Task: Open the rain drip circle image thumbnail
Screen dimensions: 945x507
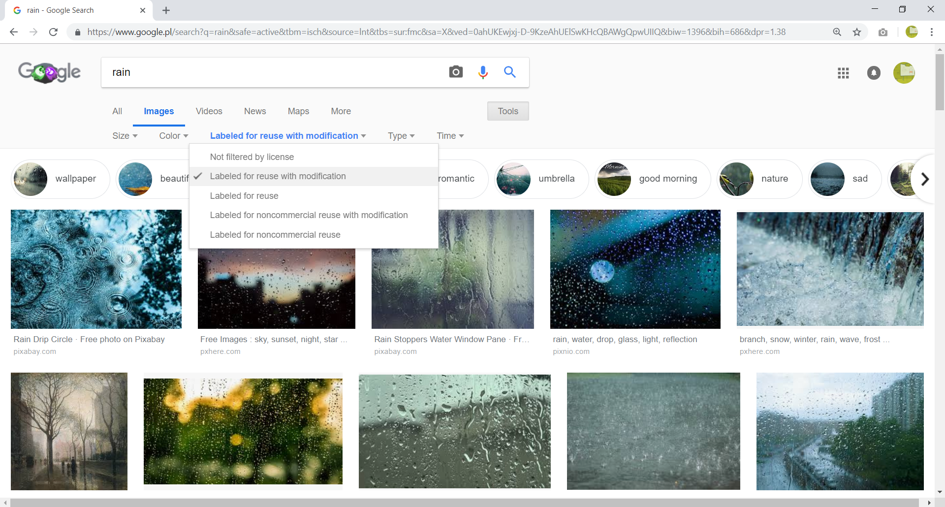Action: 96,269
